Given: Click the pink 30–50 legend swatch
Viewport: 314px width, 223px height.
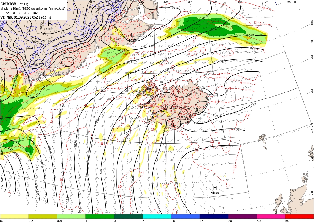Looking at the screenshot, I should 271,216.
